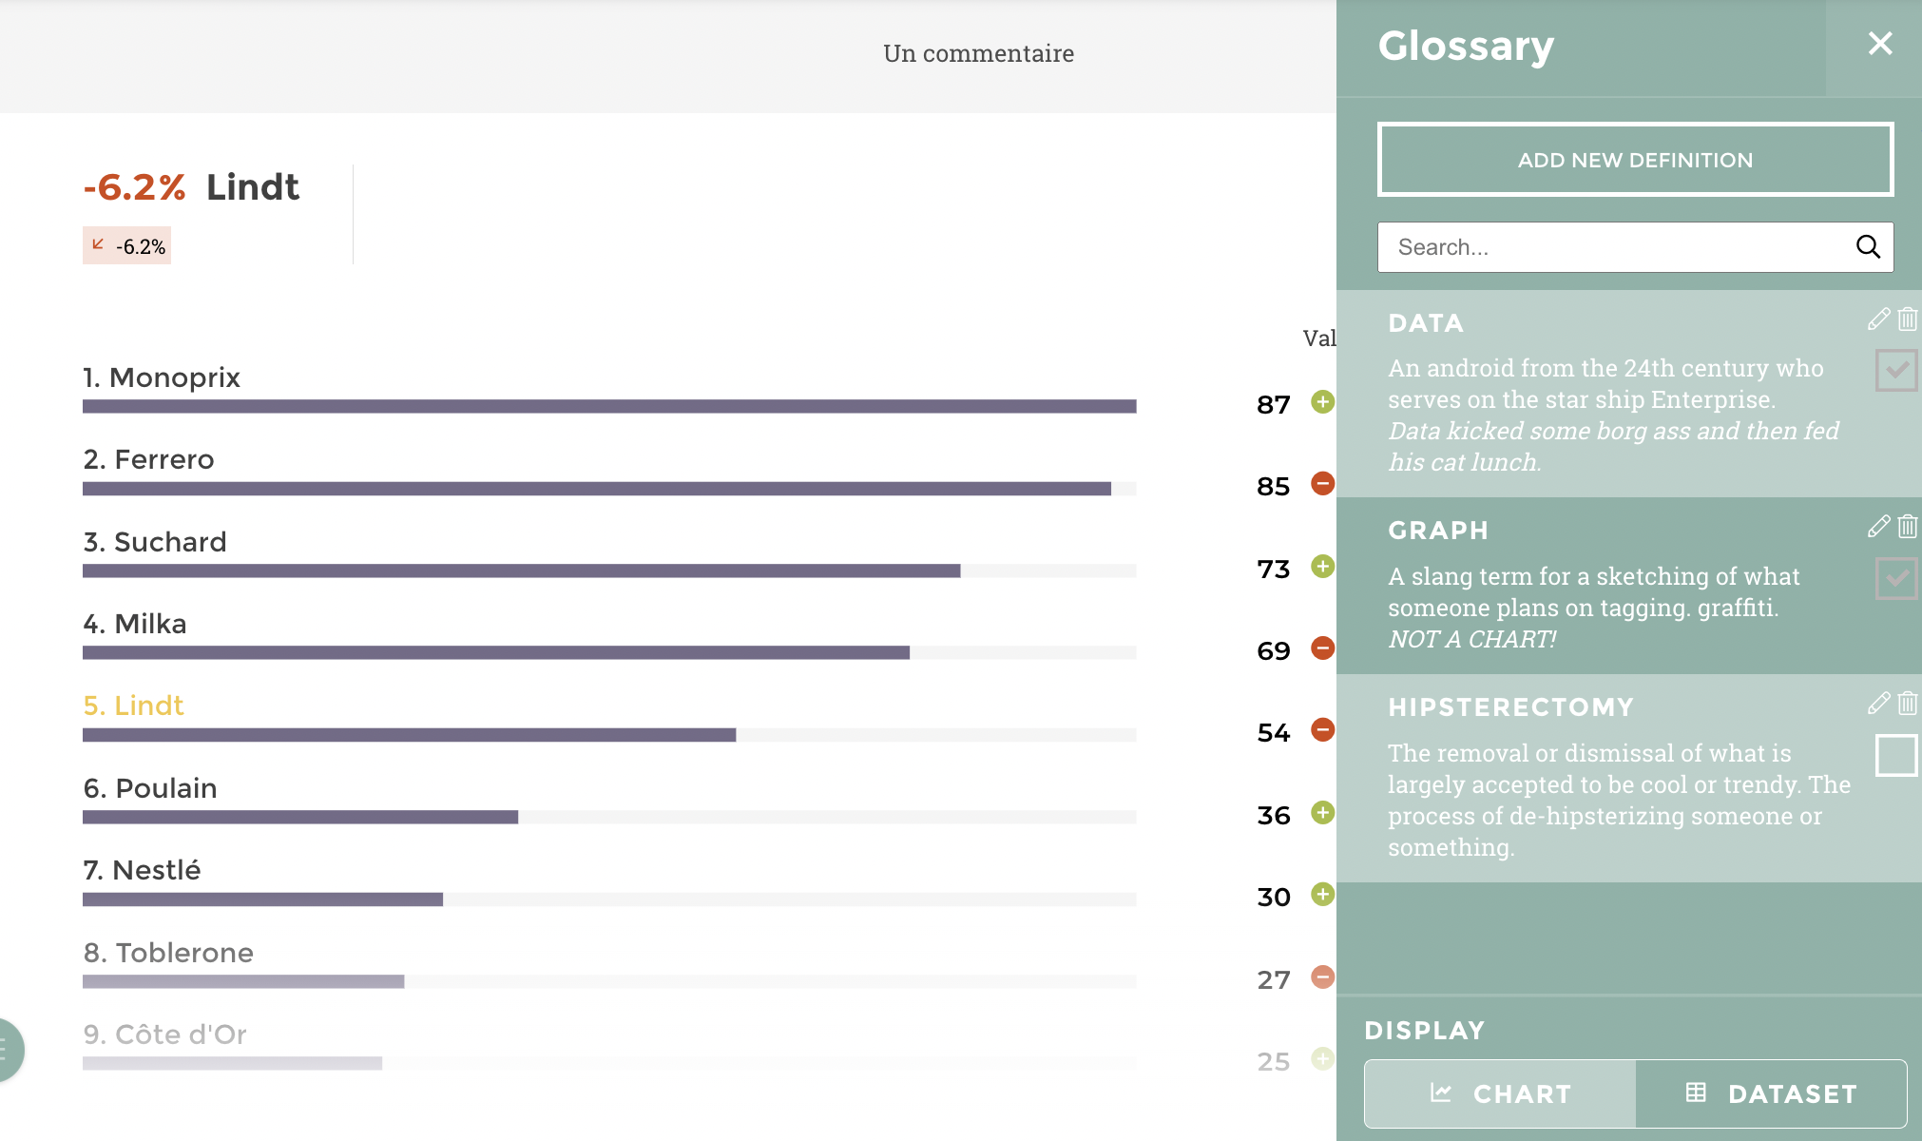
Task: Toggle the GRAPH definition checkbox
Action: 1896,578
